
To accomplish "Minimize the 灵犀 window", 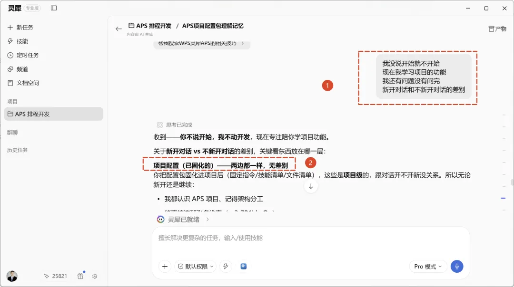I will (x=468, y=8).
